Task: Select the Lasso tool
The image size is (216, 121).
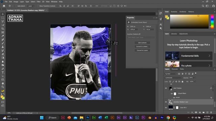Action: pyautogui.click(x=3, y=22)
